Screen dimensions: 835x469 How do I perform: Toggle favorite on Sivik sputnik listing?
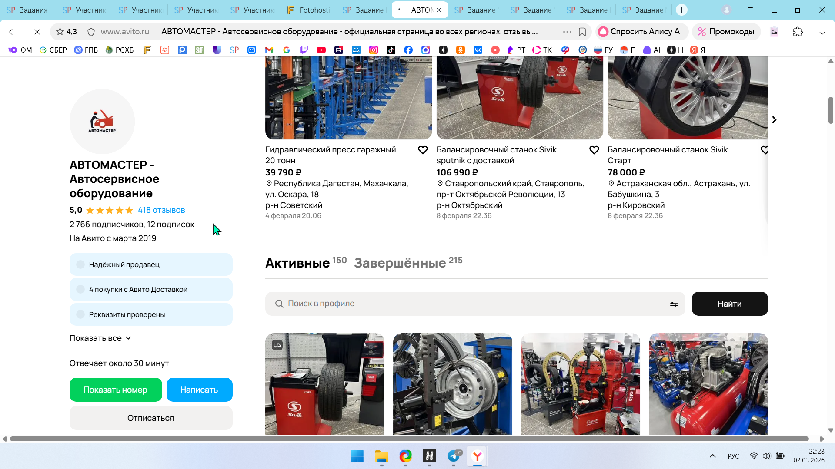coord(594,150)
